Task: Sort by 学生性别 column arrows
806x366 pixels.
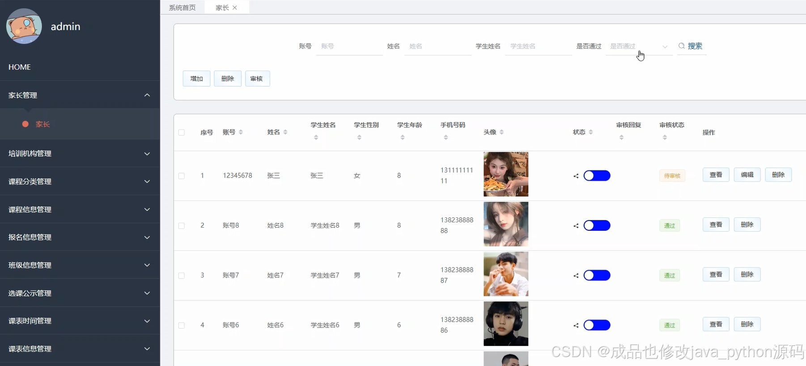Action: pyautogui.click(x=359, y=137)
